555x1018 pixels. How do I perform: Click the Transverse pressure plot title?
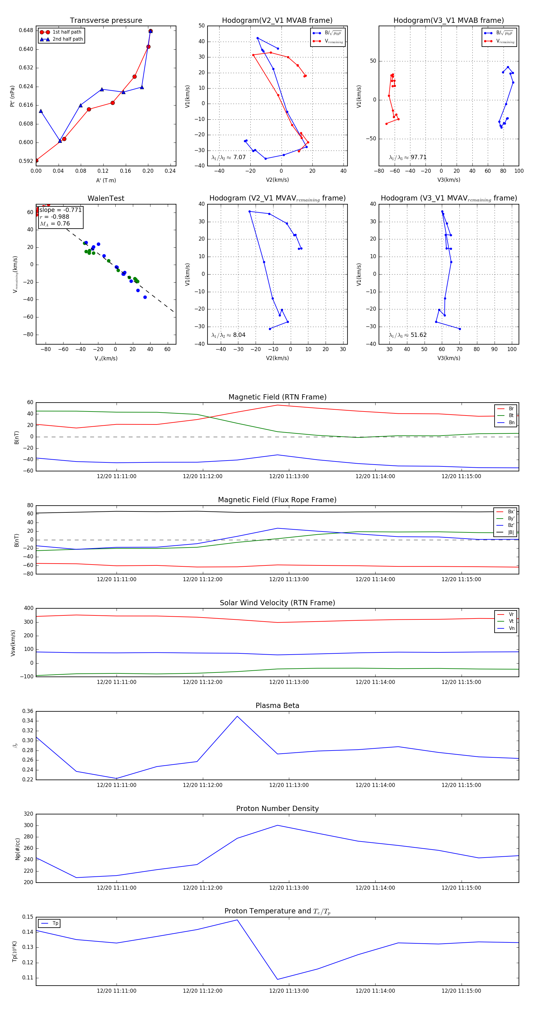(106, 21)
